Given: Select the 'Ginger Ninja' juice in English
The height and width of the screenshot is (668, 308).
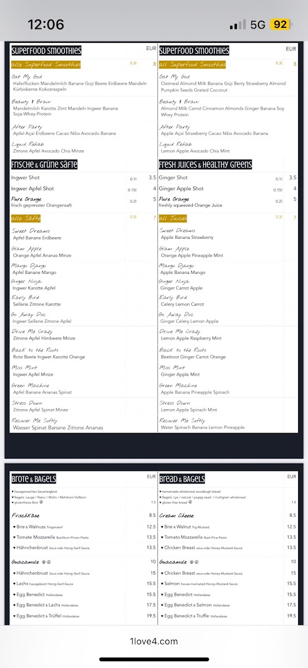Looking at the screenshot, I should coord(174,282).
